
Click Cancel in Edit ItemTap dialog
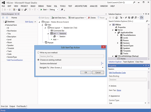pos(98,72)
